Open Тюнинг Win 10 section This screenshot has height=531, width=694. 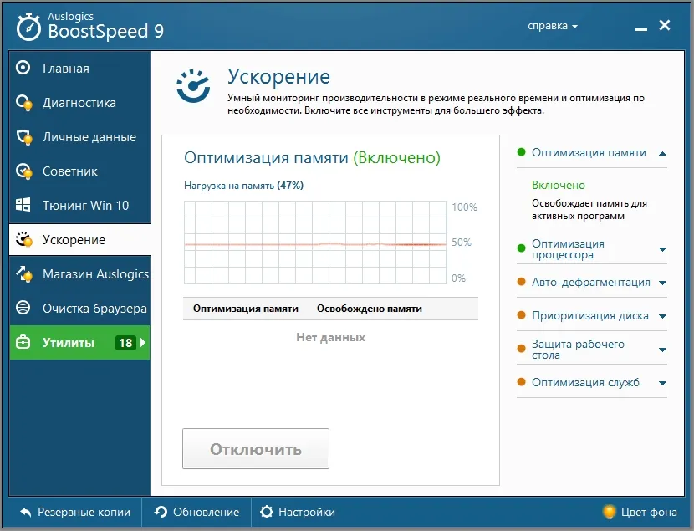click(x=80, y=206)
